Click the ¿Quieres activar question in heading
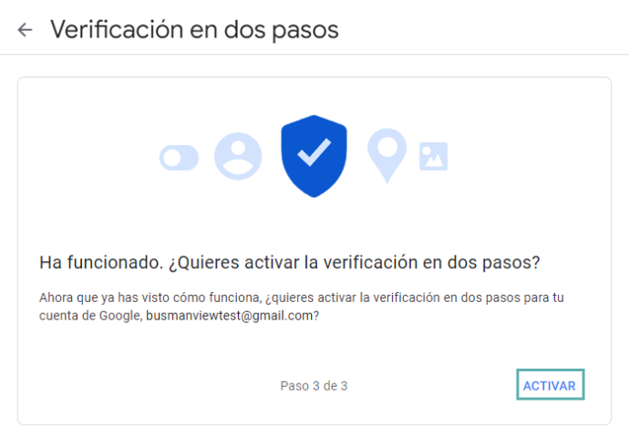 click(355, 263)
